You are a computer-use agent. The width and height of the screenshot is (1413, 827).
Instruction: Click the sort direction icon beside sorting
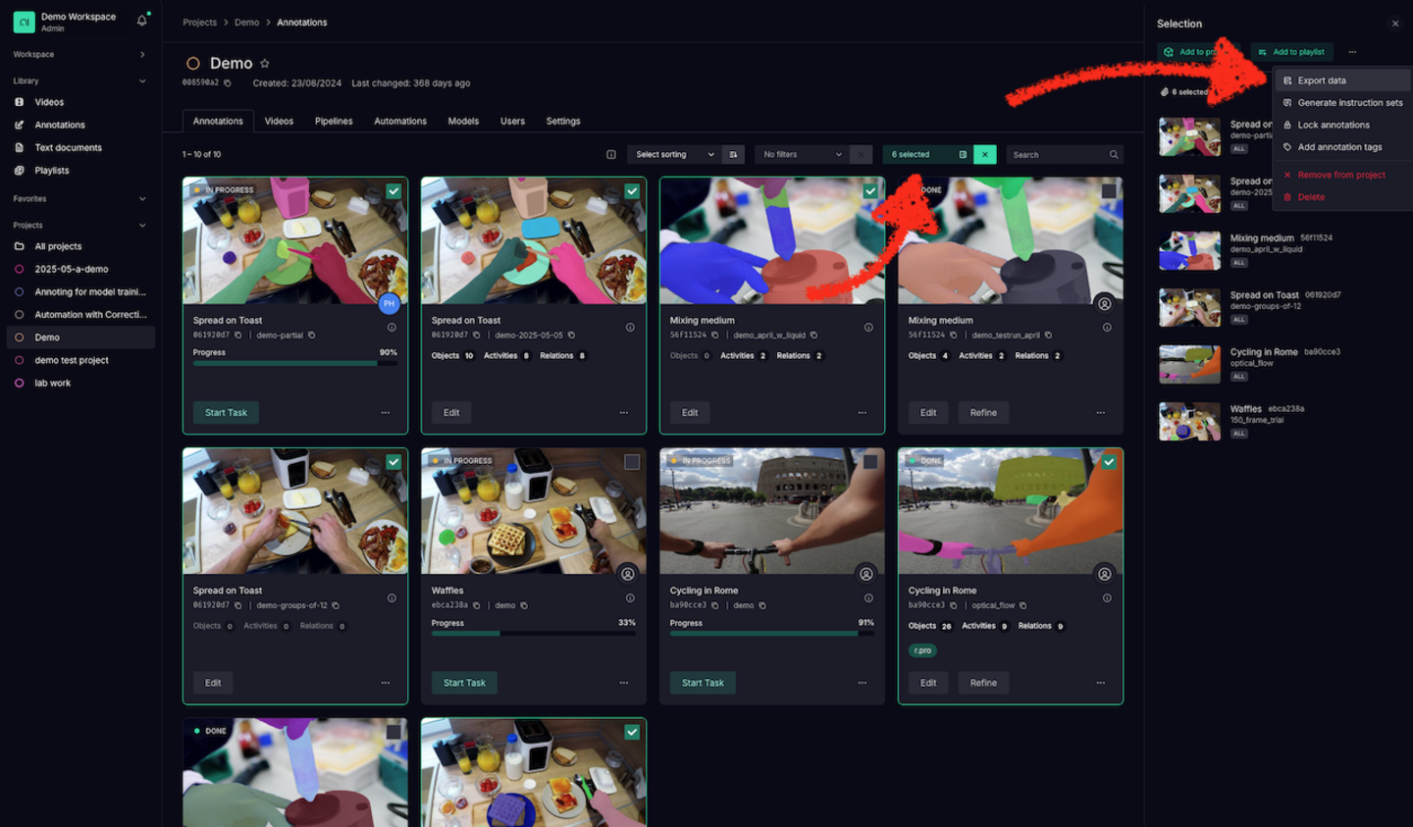(733, 155)
